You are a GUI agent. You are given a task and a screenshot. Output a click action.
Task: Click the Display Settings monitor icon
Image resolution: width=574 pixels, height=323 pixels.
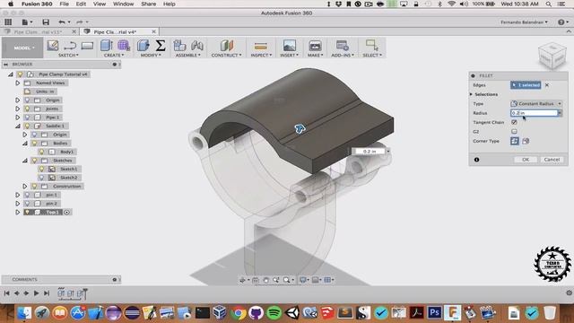(x=303, y=280)
